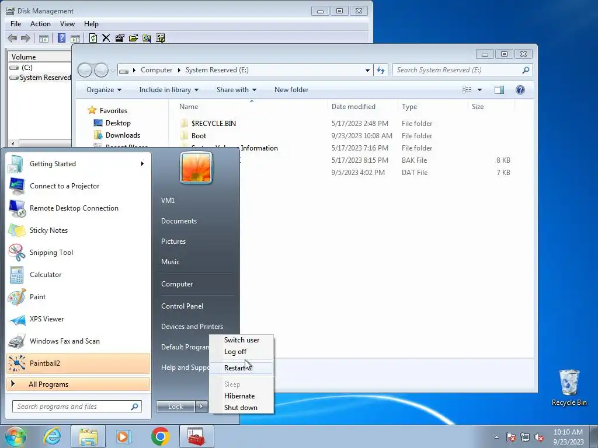Select Hibernate from the power menu

[241, 396]
